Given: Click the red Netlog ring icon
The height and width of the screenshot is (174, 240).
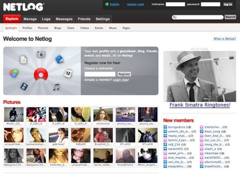Looking at the screenshot, I should click(x=41, y=74).
